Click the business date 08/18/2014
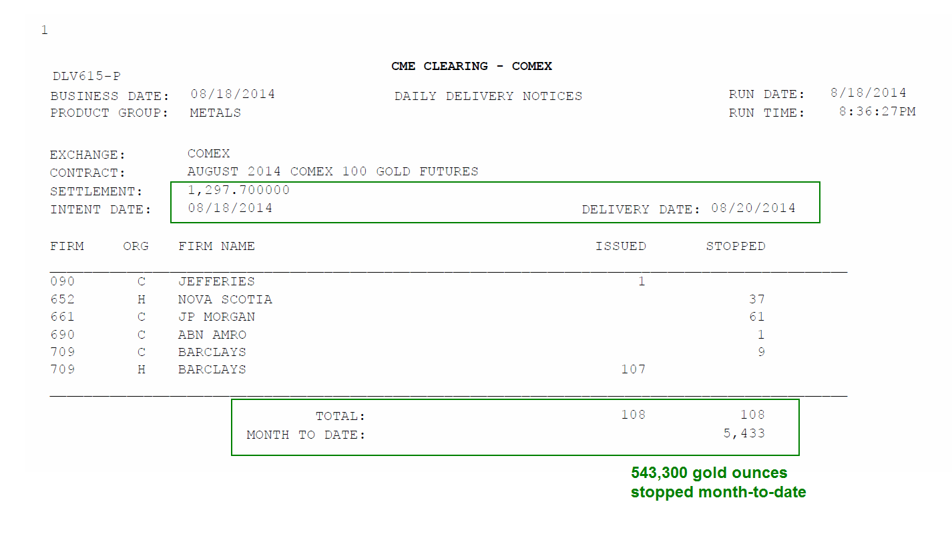This screenshot has height=534, width=952. [232, 94]
